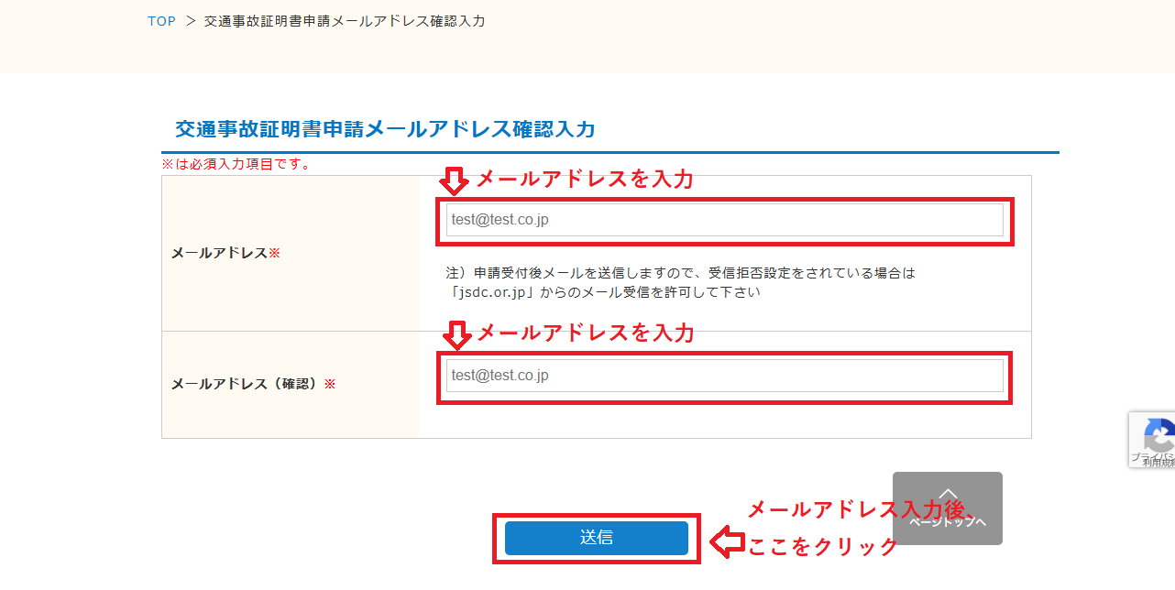Open the 利用規約 link in the reCAPTCHA badge
This screenshot has width=1175, height=590.
(x=1159, y=463)
